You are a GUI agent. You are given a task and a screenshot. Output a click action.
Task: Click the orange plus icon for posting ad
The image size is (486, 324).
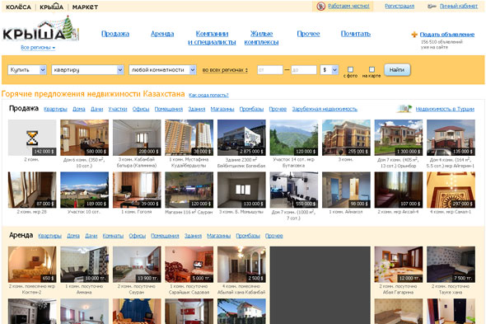pyautogui.click(x=414, y=35)
